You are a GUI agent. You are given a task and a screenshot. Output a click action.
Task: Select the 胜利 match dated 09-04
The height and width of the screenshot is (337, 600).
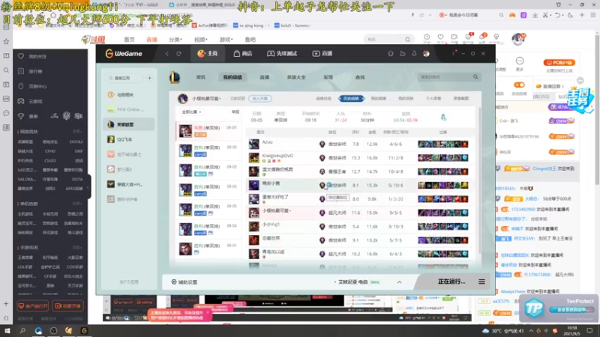pyautogui.click(x=208, y=229)
